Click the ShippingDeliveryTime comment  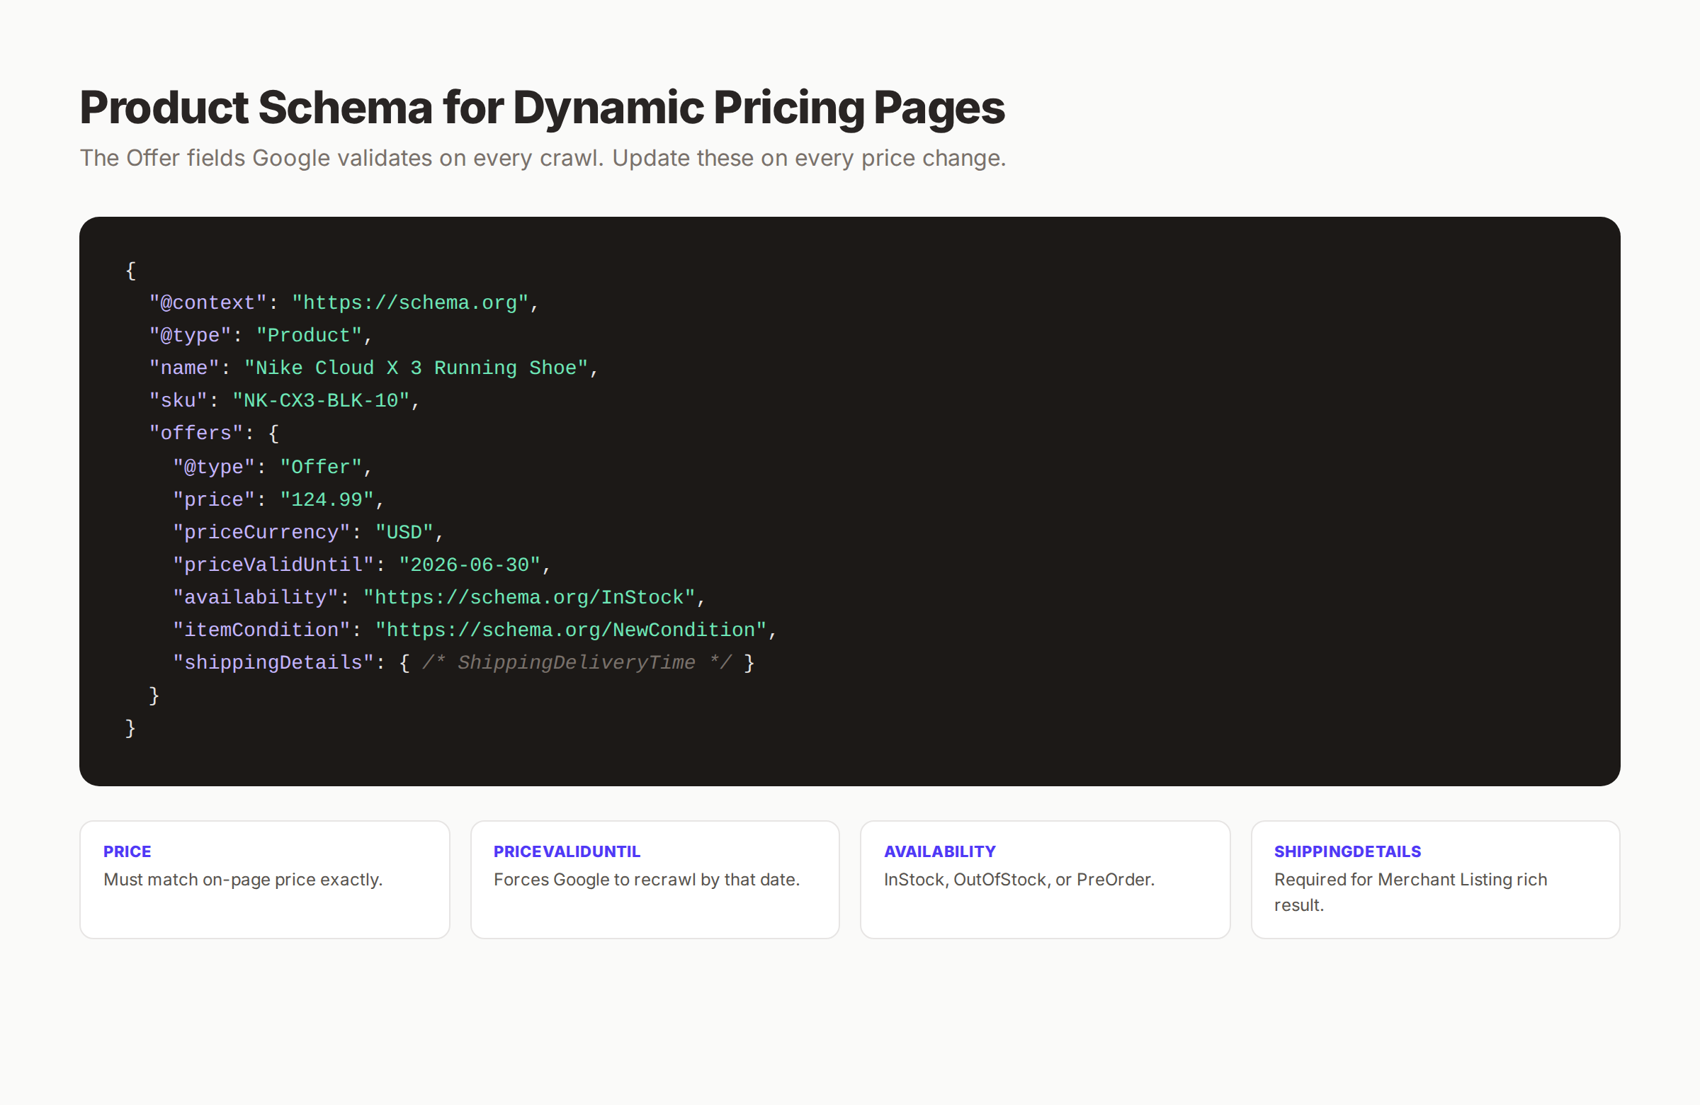click(577, 664)
